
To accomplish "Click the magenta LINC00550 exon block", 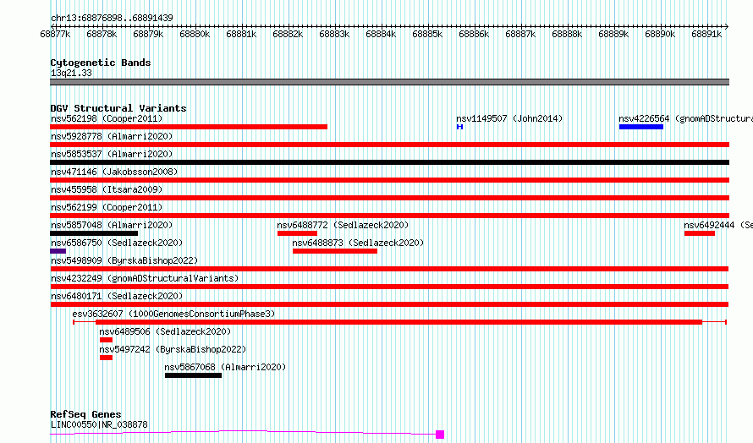I will click(440, 435).
